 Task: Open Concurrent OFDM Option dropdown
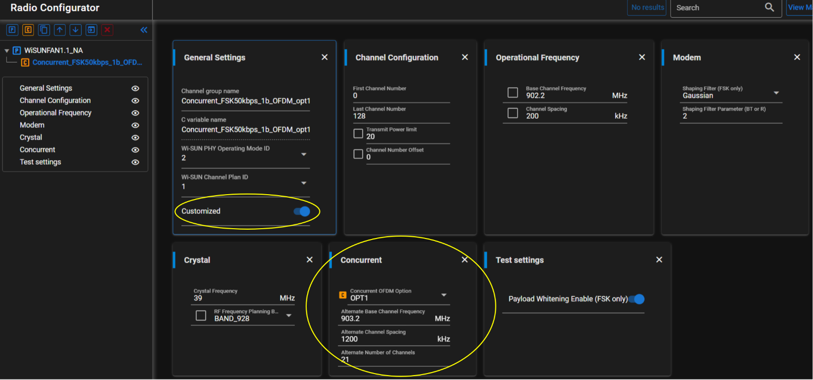[444, 295]
